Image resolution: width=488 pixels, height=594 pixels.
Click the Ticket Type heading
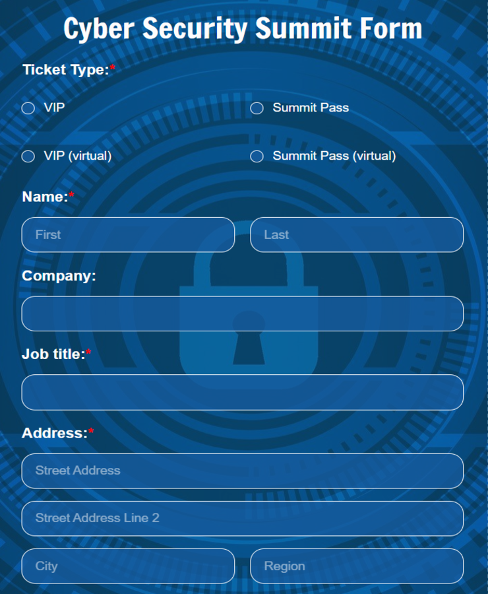point(64,69)
